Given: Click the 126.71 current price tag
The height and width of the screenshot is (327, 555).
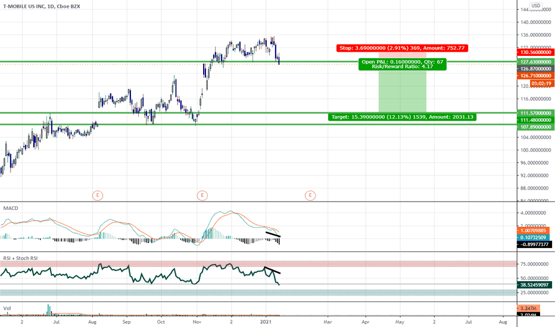Looking at the screenshot, I should pos(535,76).
